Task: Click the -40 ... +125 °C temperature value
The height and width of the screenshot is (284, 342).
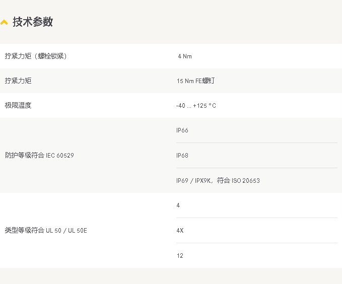Action: click(196, 106)
